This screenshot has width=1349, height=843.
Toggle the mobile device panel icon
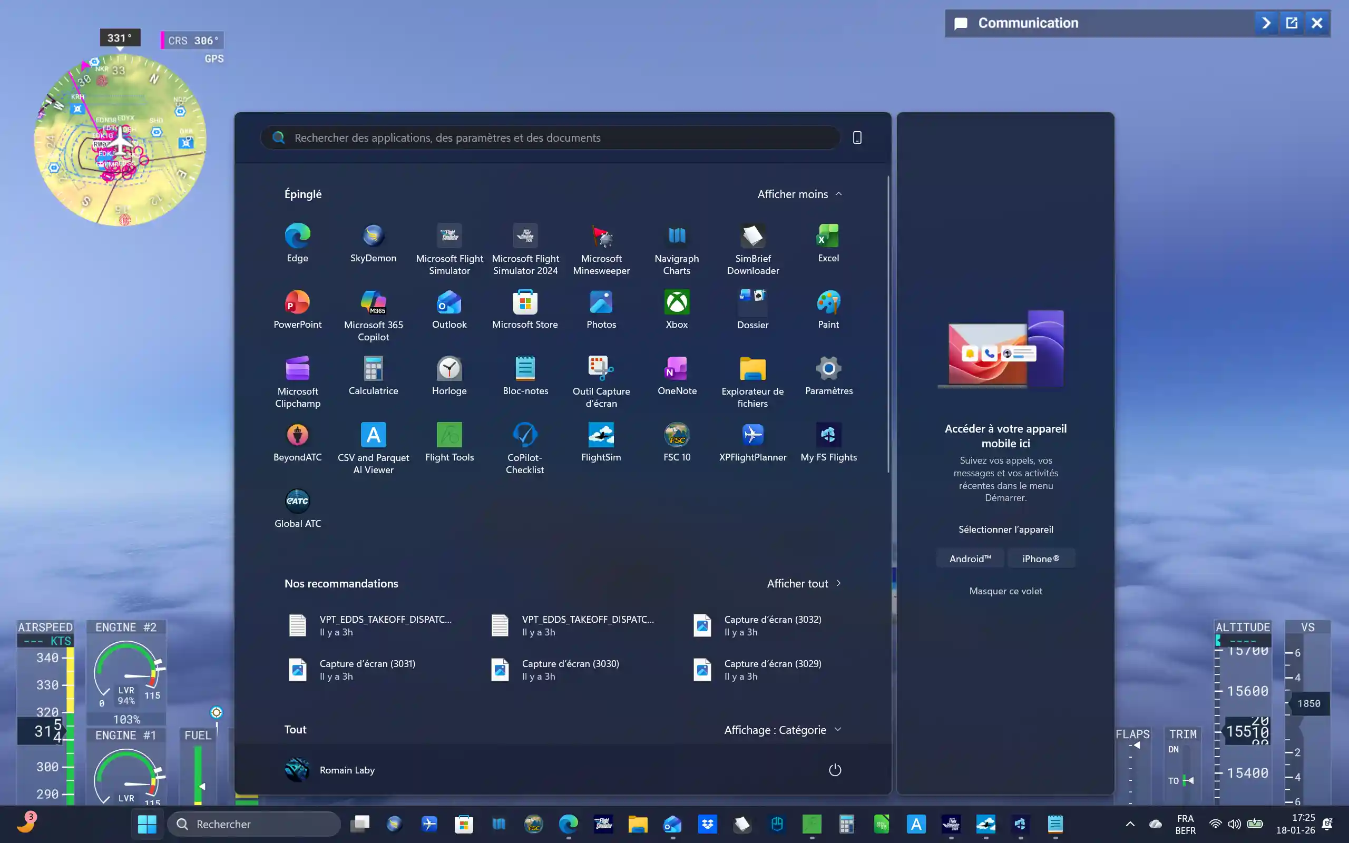pyautogui.click(x=857, y=138)
